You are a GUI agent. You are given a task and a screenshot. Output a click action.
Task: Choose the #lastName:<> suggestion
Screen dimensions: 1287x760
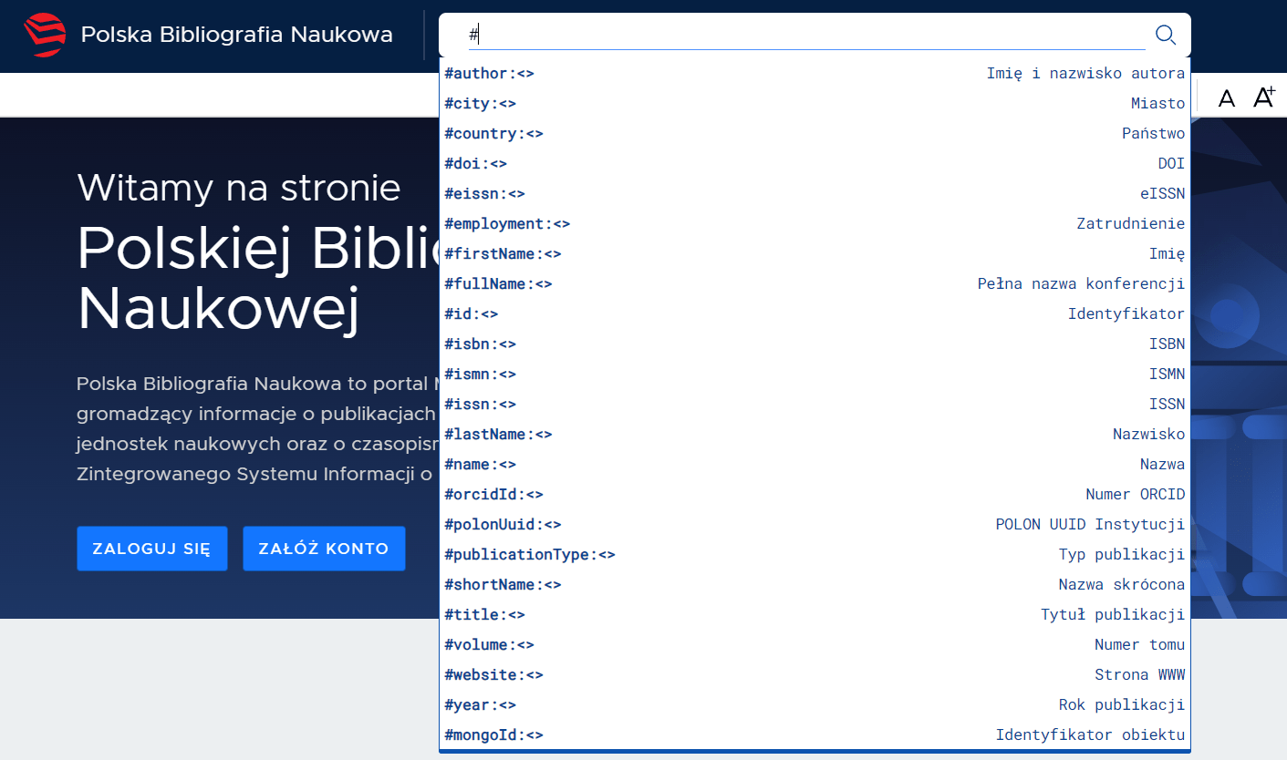click(814, 435)
